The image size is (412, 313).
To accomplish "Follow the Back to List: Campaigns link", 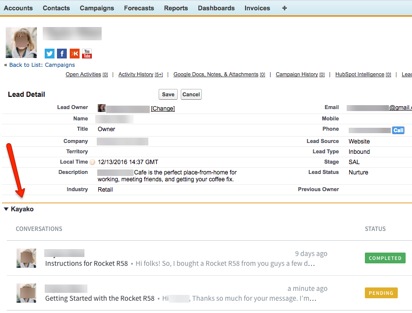I will coord(42,65).
